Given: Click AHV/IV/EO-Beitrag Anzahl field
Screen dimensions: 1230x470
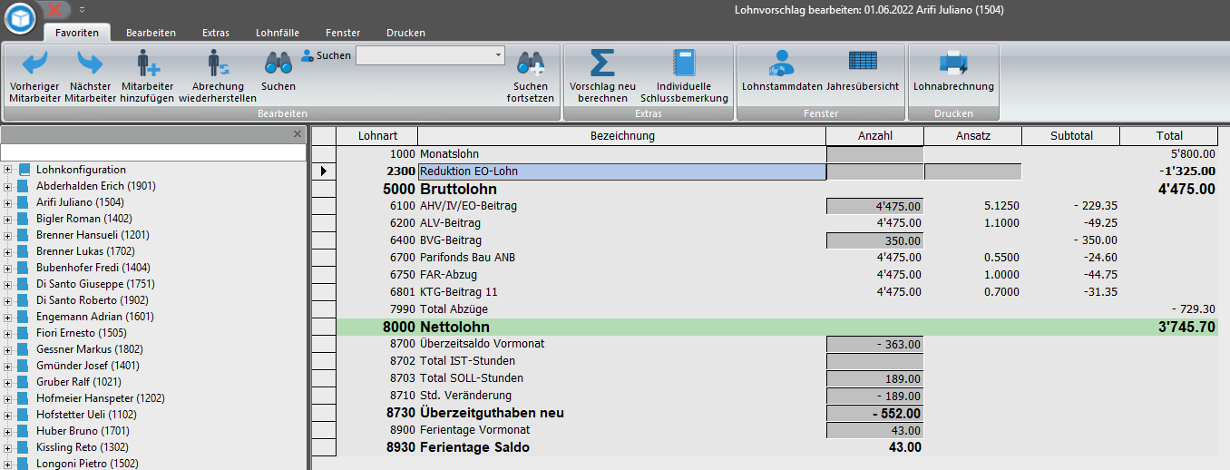Looking at the screenshot, I should pos(874,206).
